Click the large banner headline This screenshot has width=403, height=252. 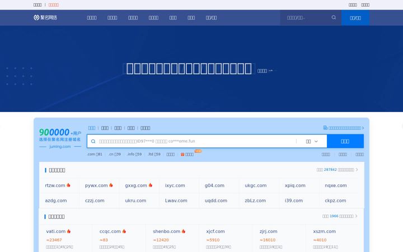click(189, 69)
